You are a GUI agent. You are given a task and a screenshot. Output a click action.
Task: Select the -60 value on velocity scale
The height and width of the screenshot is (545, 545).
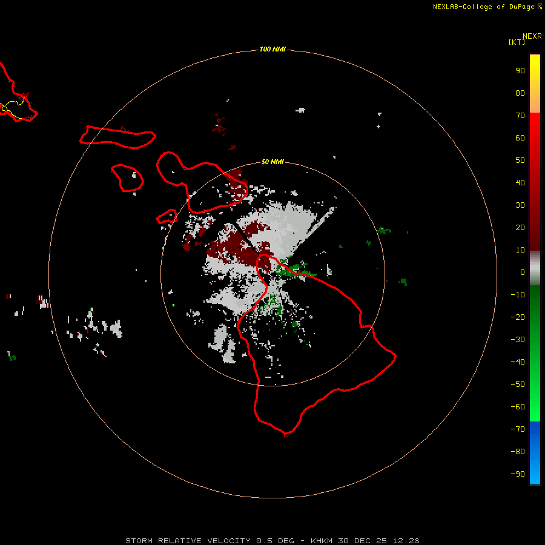tap(518, 407)
